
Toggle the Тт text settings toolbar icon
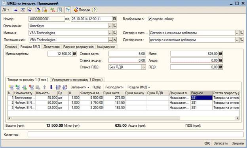[x=68, y=10]
